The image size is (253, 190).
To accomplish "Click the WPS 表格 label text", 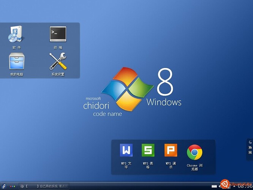I will [x=148, y=165].
